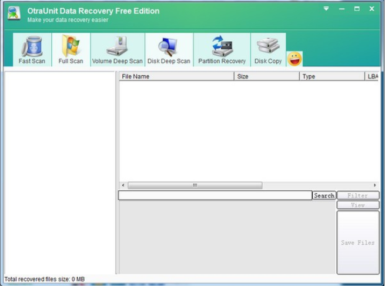Open the title bar dropdown arrow menu
The height and width of the screenshot is (286, 385).
(326, 9)
